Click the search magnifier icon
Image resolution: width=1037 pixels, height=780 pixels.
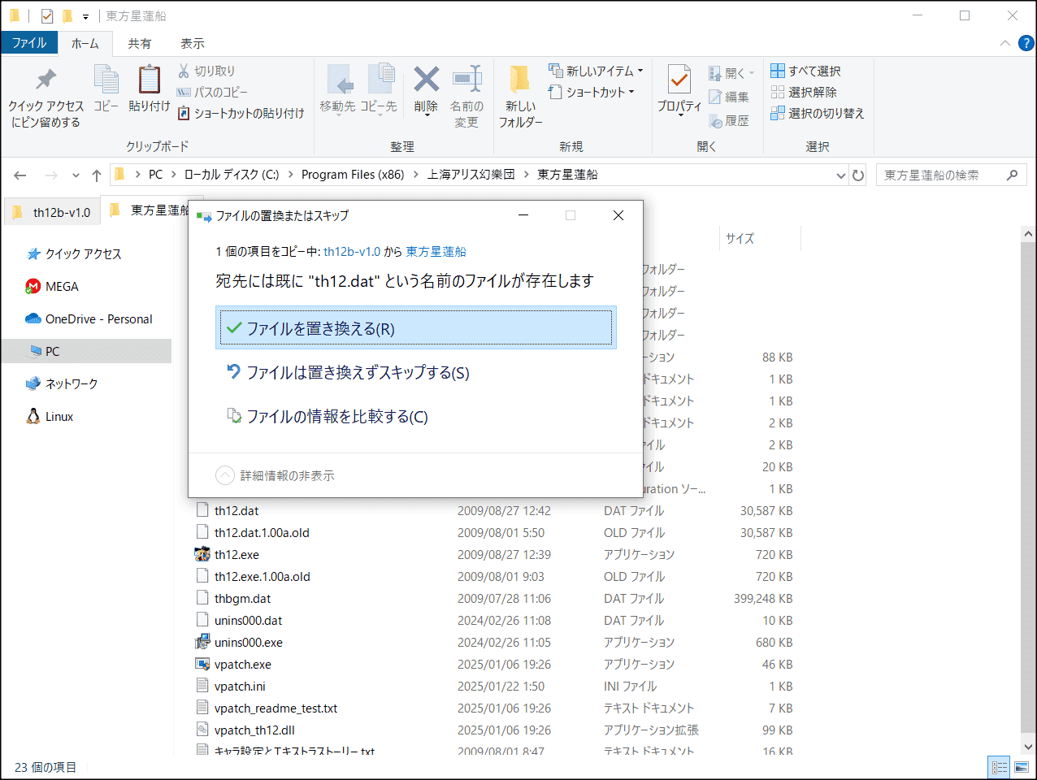(x=1012, y=175)
